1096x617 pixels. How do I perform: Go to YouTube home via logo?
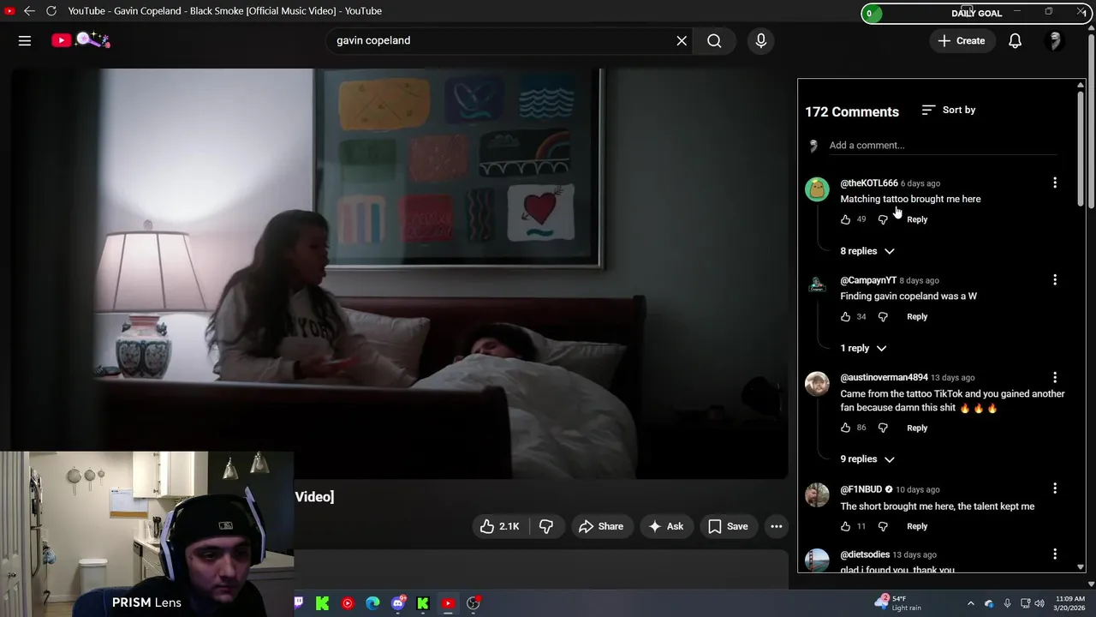pyautogui.click(x=80, y=40)
